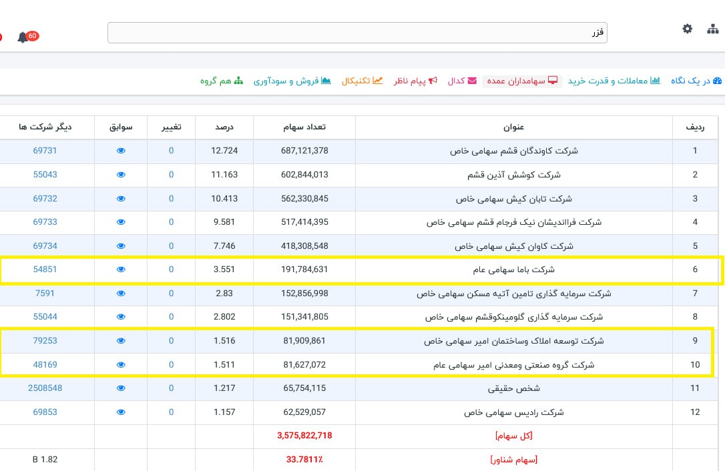Select shareholder name شرکت رادیس سهامی خاص

click(514, 412)
